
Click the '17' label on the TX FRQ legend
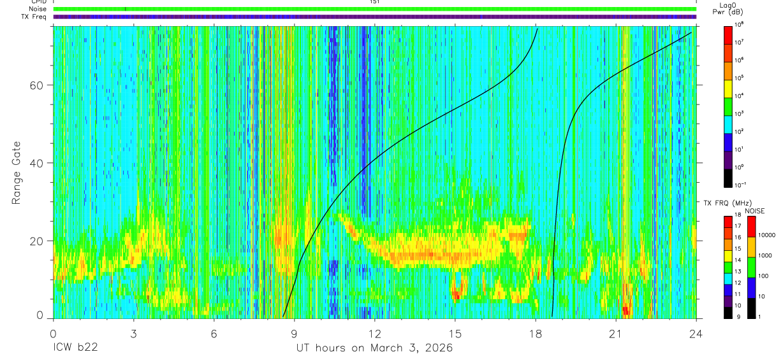pyautogui.click(x=738, y=226)
